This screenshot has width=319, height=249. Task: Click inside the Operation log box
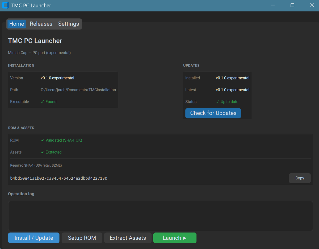tap(160, 216)
